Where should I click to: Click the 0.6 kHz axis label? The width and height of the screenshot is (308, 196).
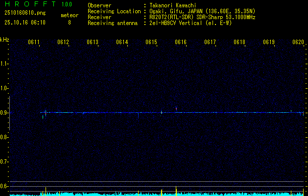click(4, 186)
